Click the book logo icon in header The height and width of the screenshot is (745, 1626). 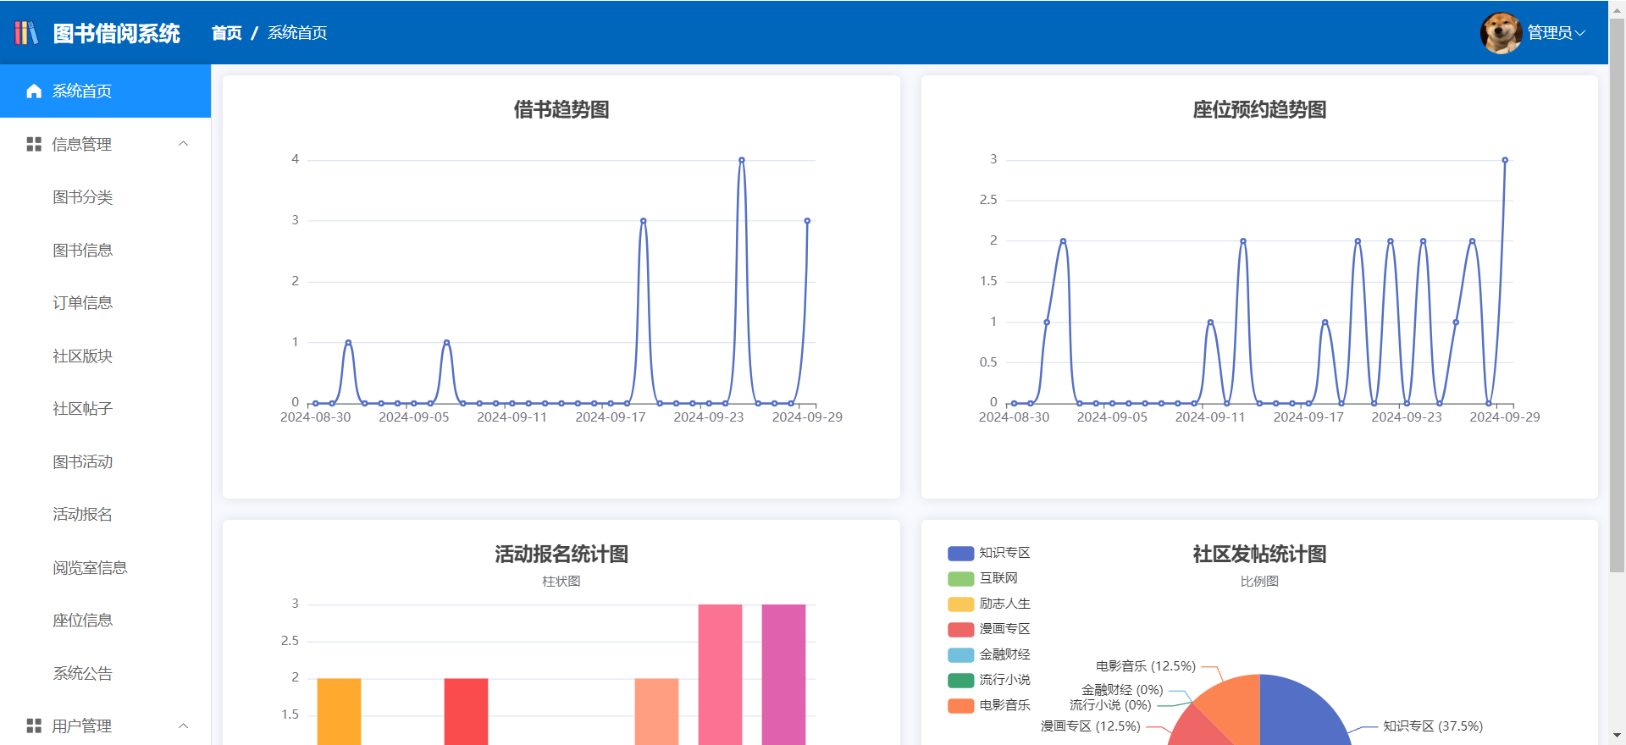tap(26, 33)
